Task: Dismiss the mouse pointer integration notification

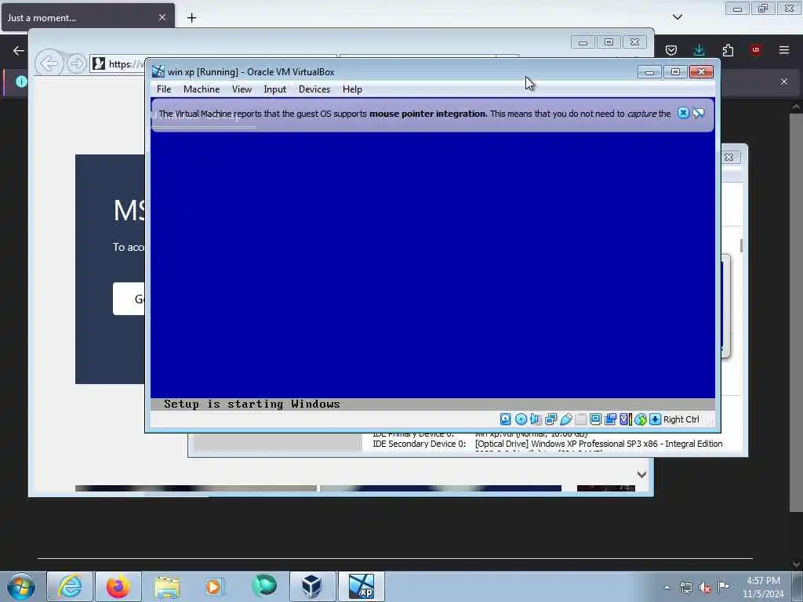Action: click(x=683, y=113)
